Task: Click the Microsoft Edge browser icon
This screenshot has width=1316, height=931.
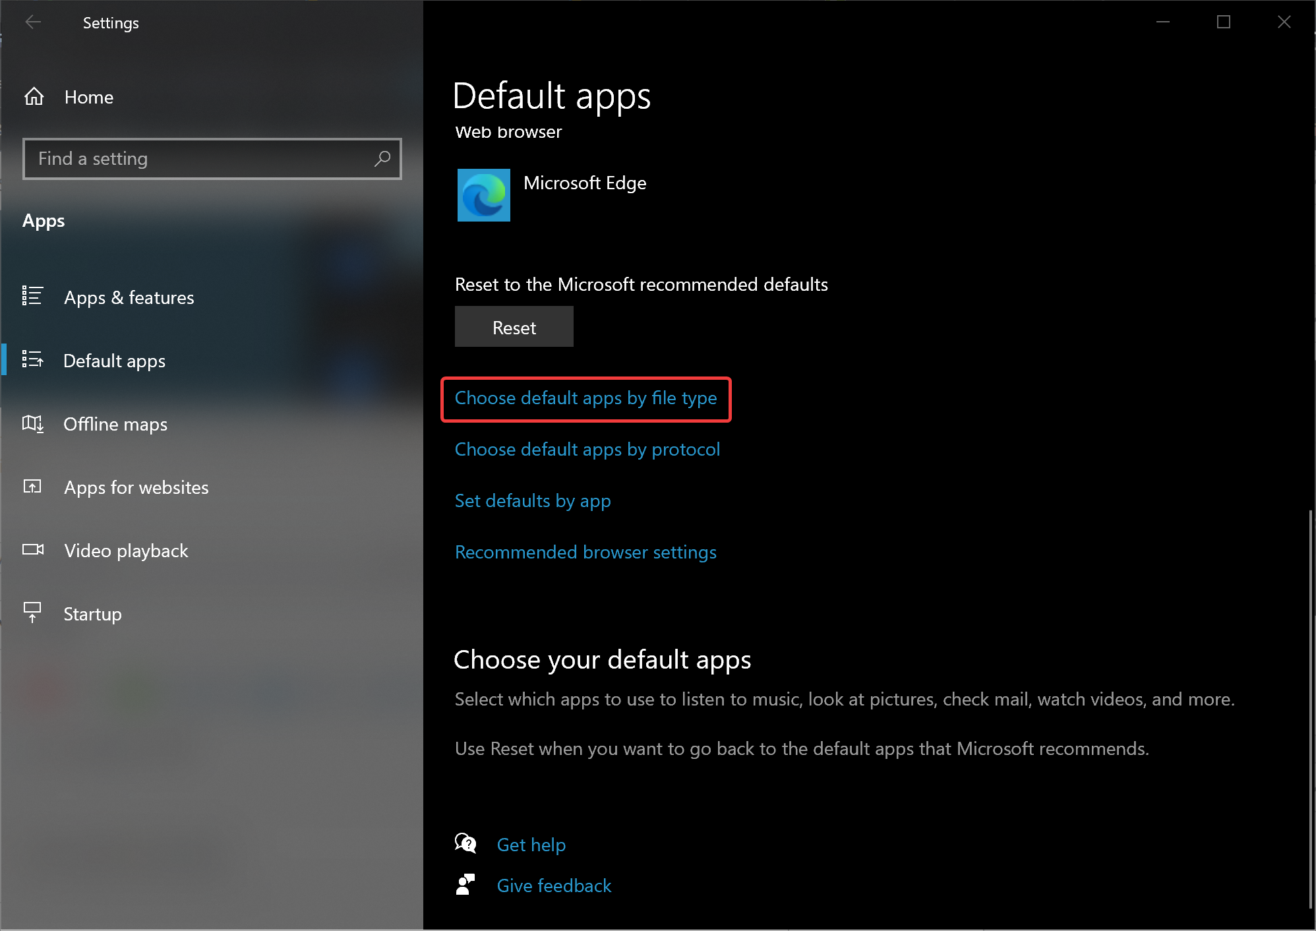Action: pos(484,195)
